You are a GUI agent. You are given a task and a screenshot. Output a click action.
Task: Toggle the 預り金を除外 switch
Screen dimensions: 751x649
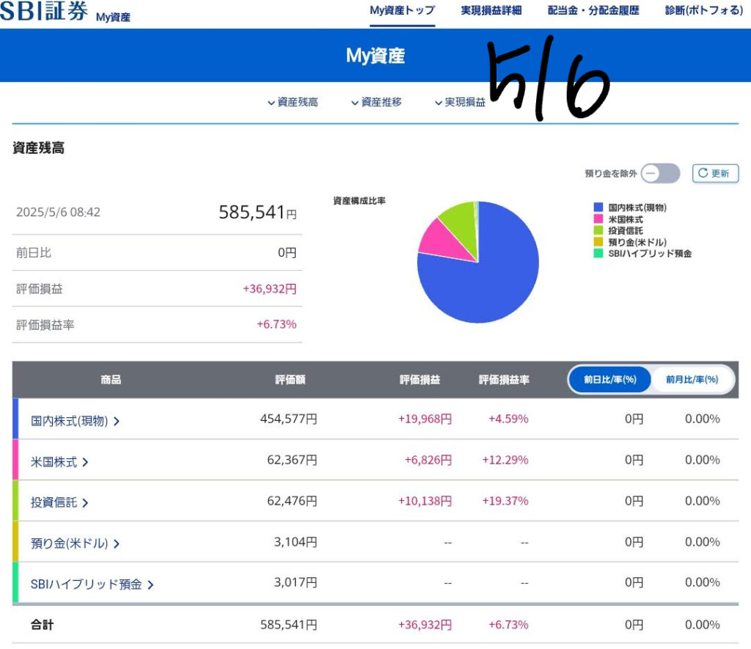(660, 174)
